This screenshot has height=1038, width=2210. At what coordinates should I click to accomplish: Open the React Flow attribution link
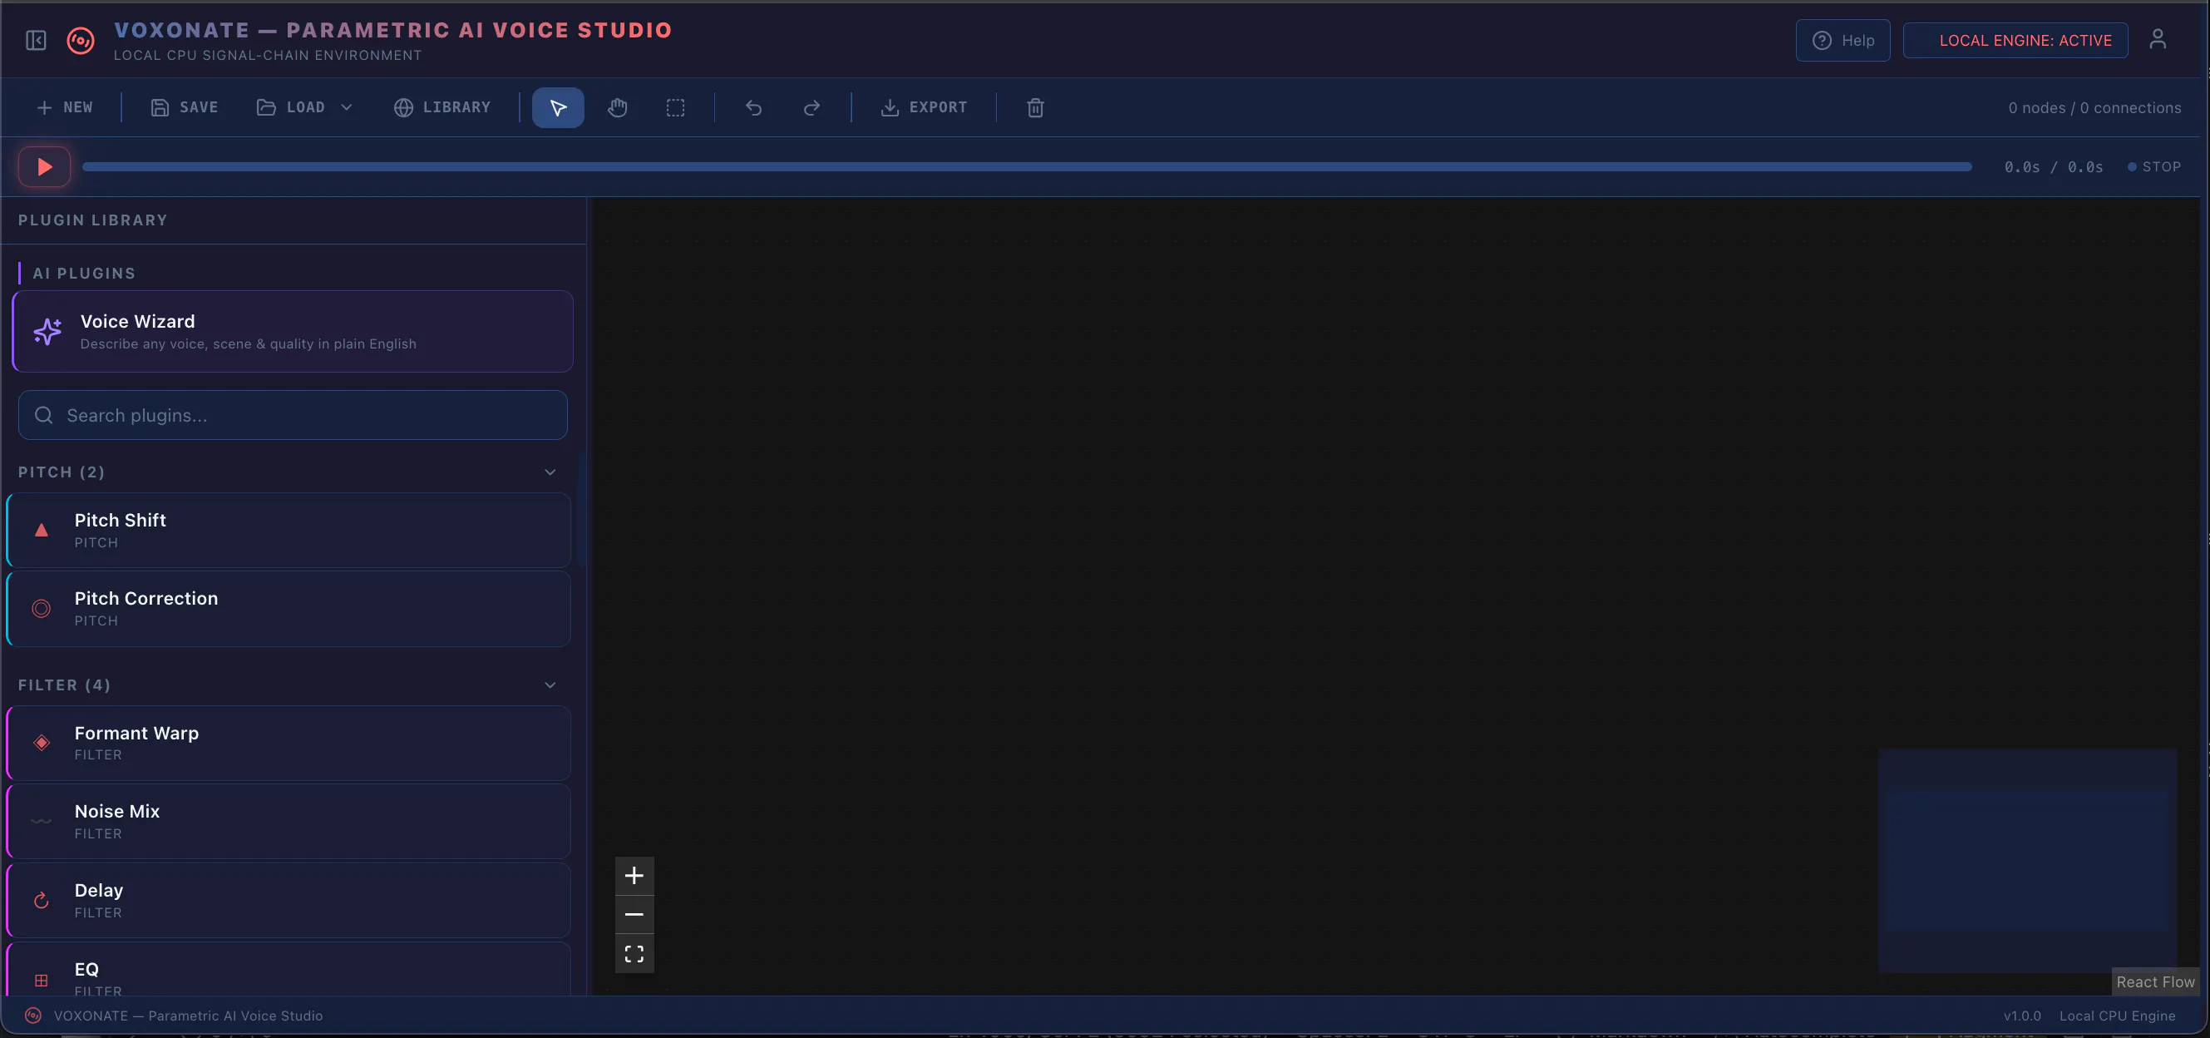(x=2155, y=982)
